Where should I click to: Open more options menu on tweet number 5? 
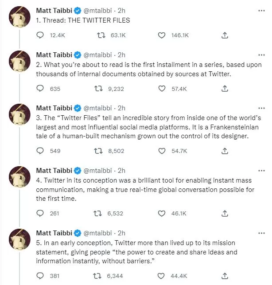(x=261, y=233)
